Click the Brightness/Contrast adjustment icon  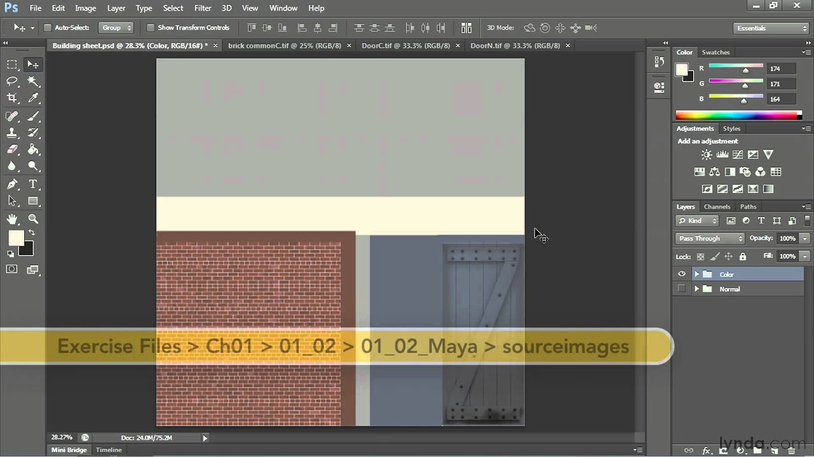pos(707,155)
